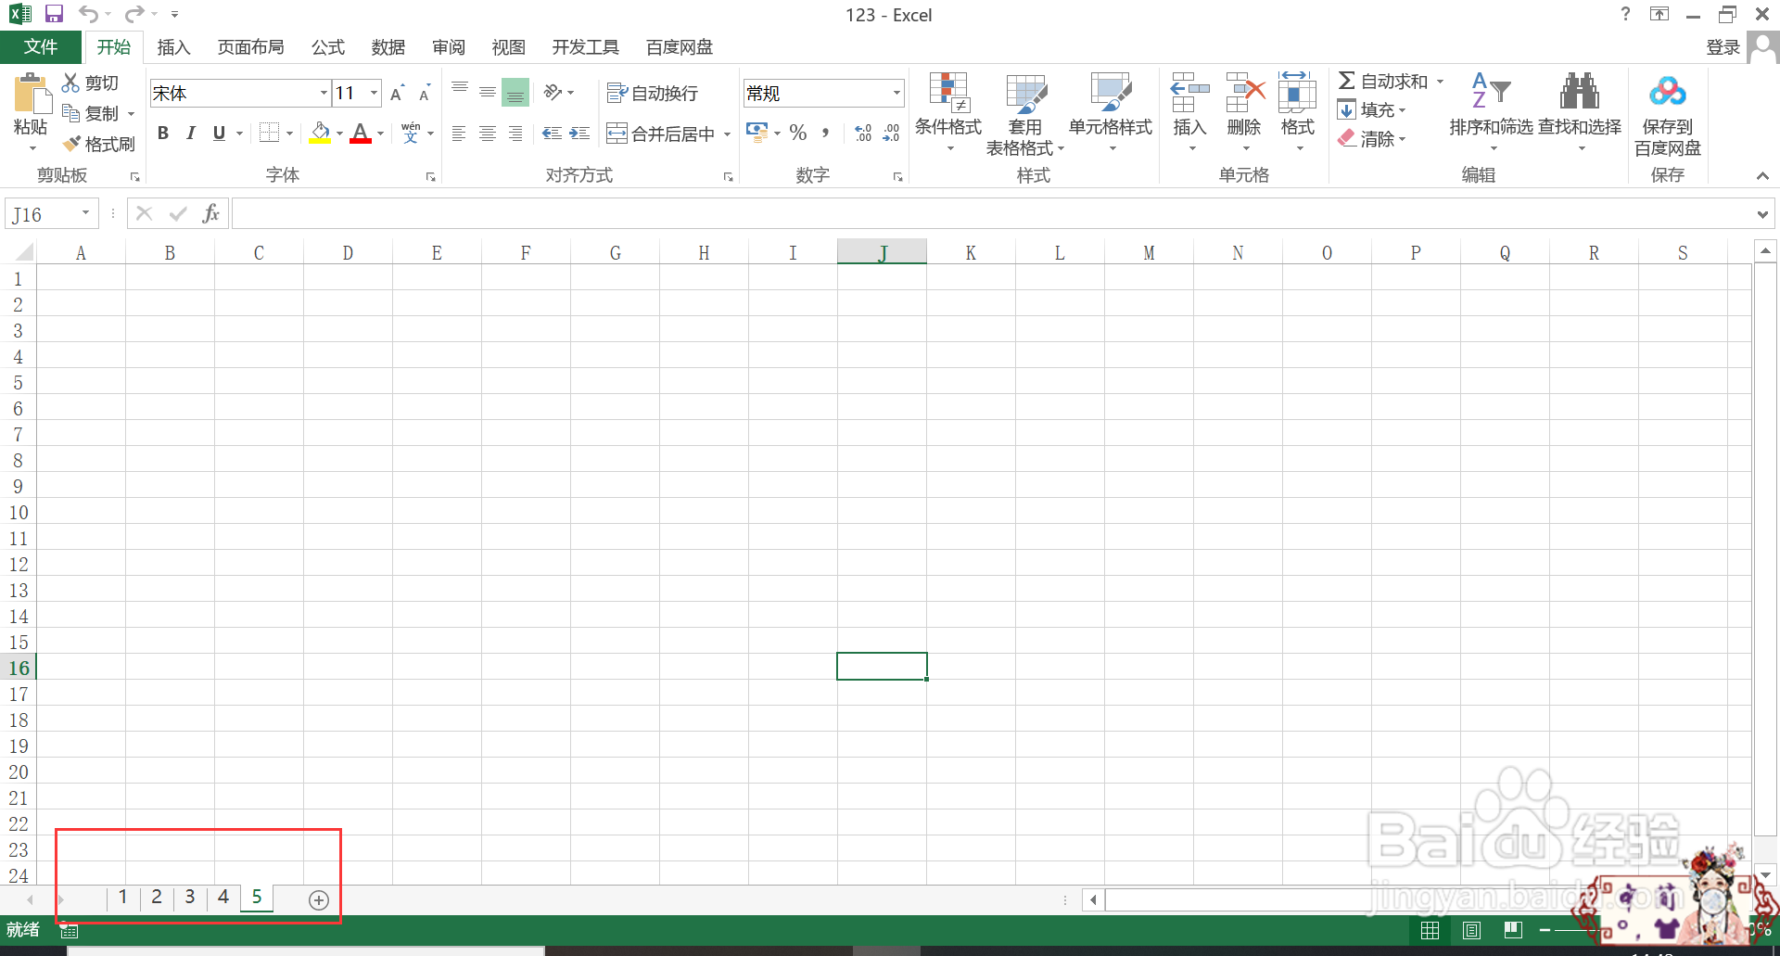Click the increase decimal icon
The image size is (1780, 956).
[862, 133]
